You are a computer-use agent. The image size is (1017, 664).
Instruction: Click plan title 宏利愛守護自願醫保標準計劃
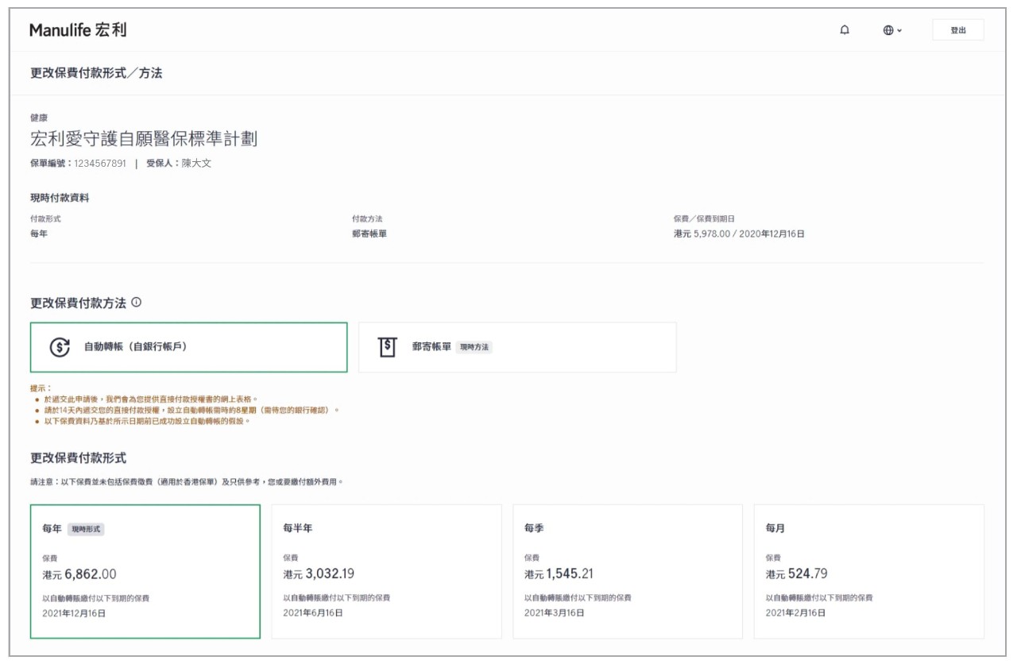click(x=144, y=139)
